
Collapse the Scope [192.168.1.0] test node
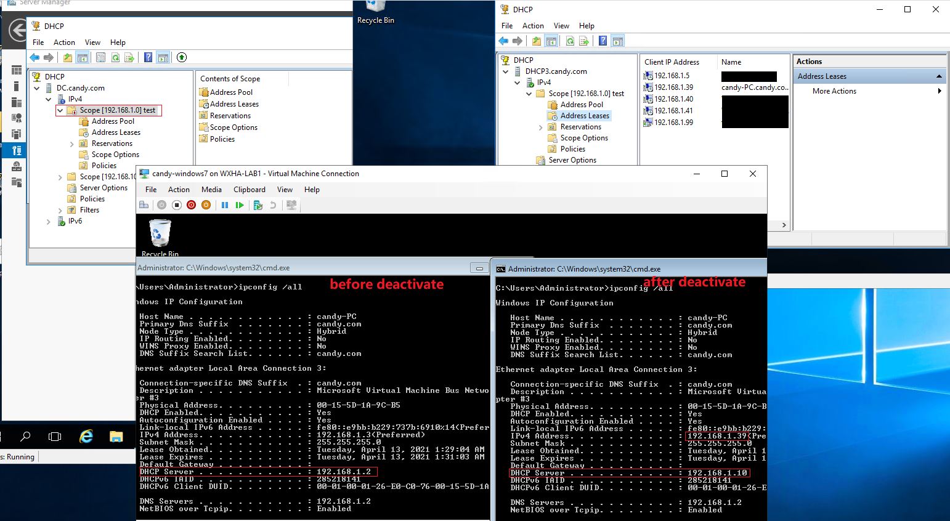(60, 110)
